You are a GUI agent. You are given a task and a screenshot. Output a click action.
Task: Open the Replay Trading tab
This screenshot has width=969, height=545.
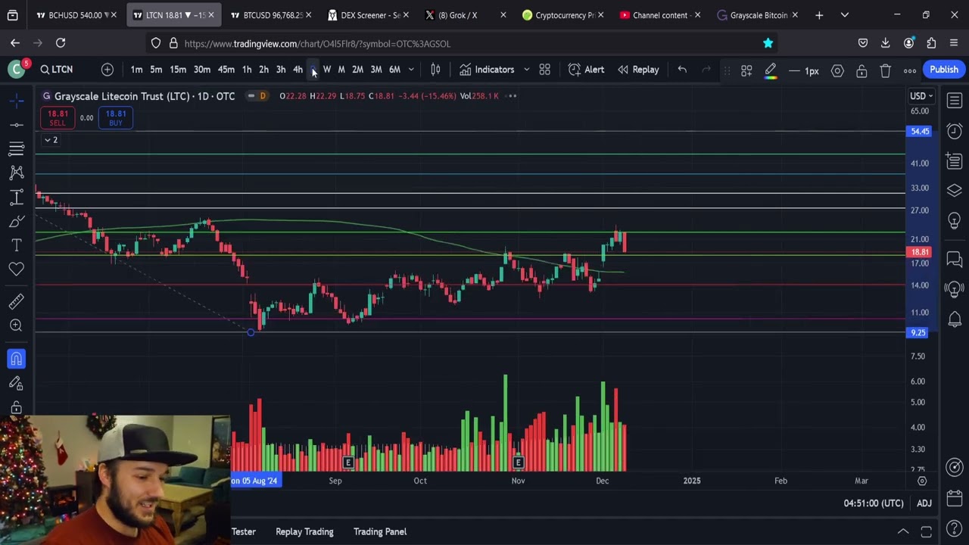[x=304, y=531]
